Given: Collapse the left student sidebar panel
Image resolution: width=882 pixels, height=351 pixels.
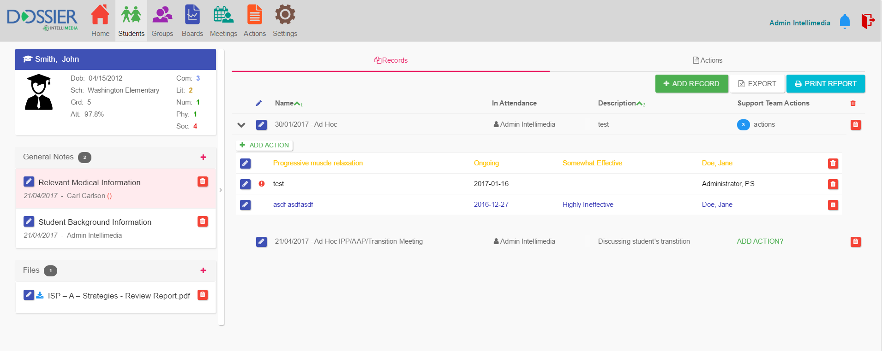Looking at the screenshot, I should tap(221, 190).
